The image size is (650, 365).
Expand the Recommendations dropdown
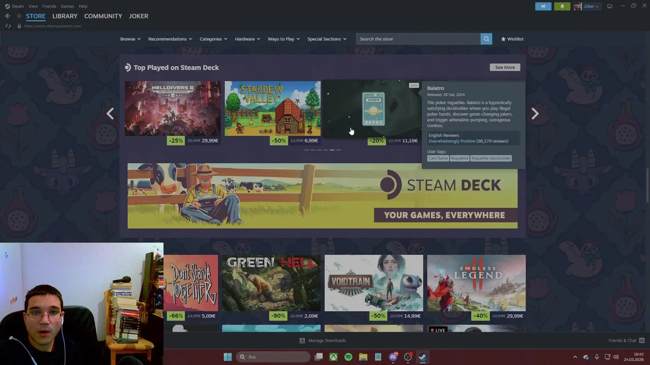170,39
